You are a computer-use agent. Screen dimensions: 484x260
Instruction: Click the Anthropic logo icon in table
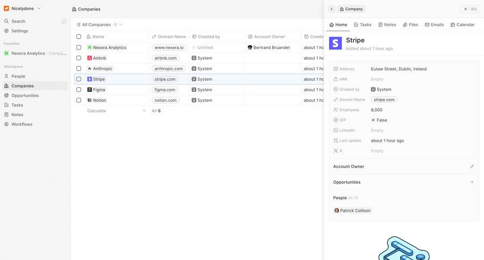coord(89,68)
